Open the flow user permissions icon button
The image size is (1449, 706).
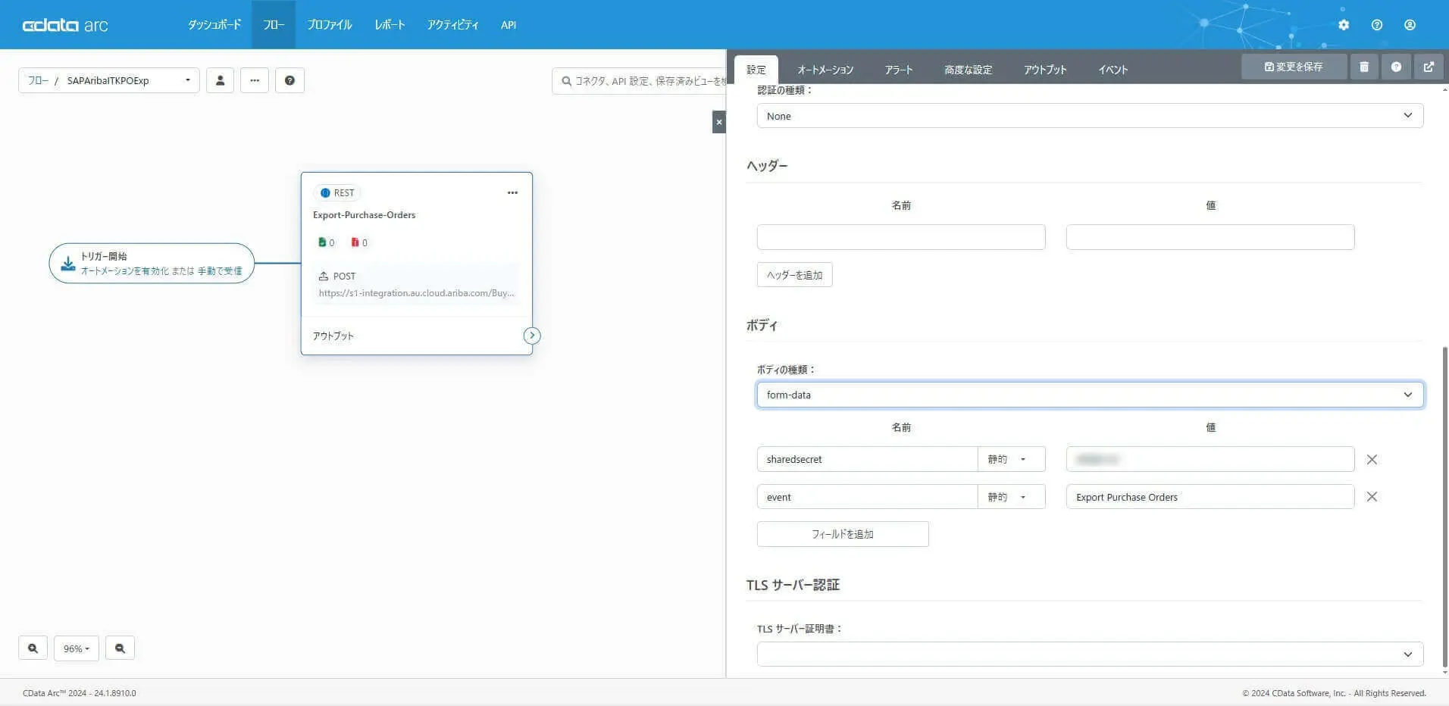[x=220, y=80]
